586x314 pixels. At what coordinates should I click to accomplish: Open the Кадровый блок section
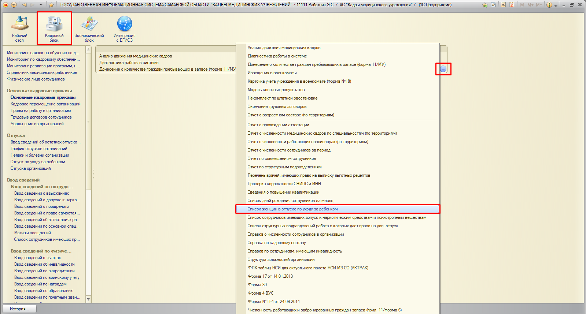tap(54, 28)
